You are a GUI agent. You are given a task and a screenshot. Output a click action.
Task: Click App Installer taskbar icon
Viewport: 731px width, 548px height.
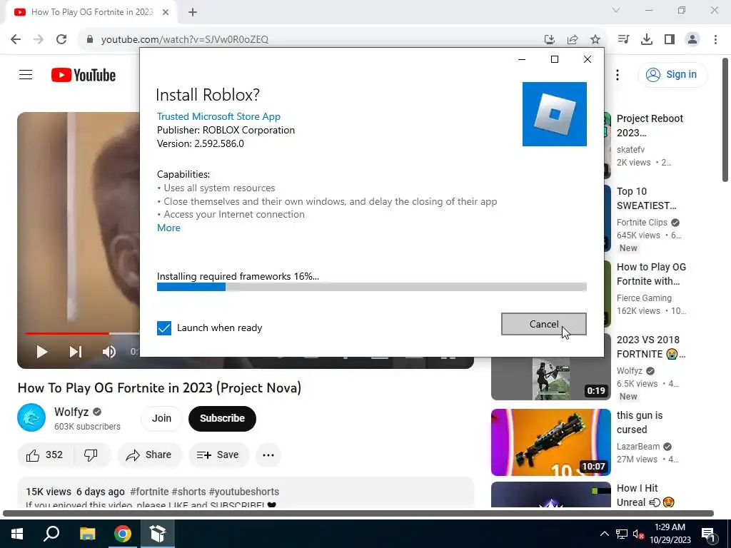pos(158,534)
